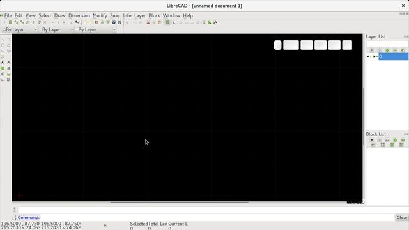Click Edit Layer attributes icon
409x230 pixels.
click(x=403, y=50)
